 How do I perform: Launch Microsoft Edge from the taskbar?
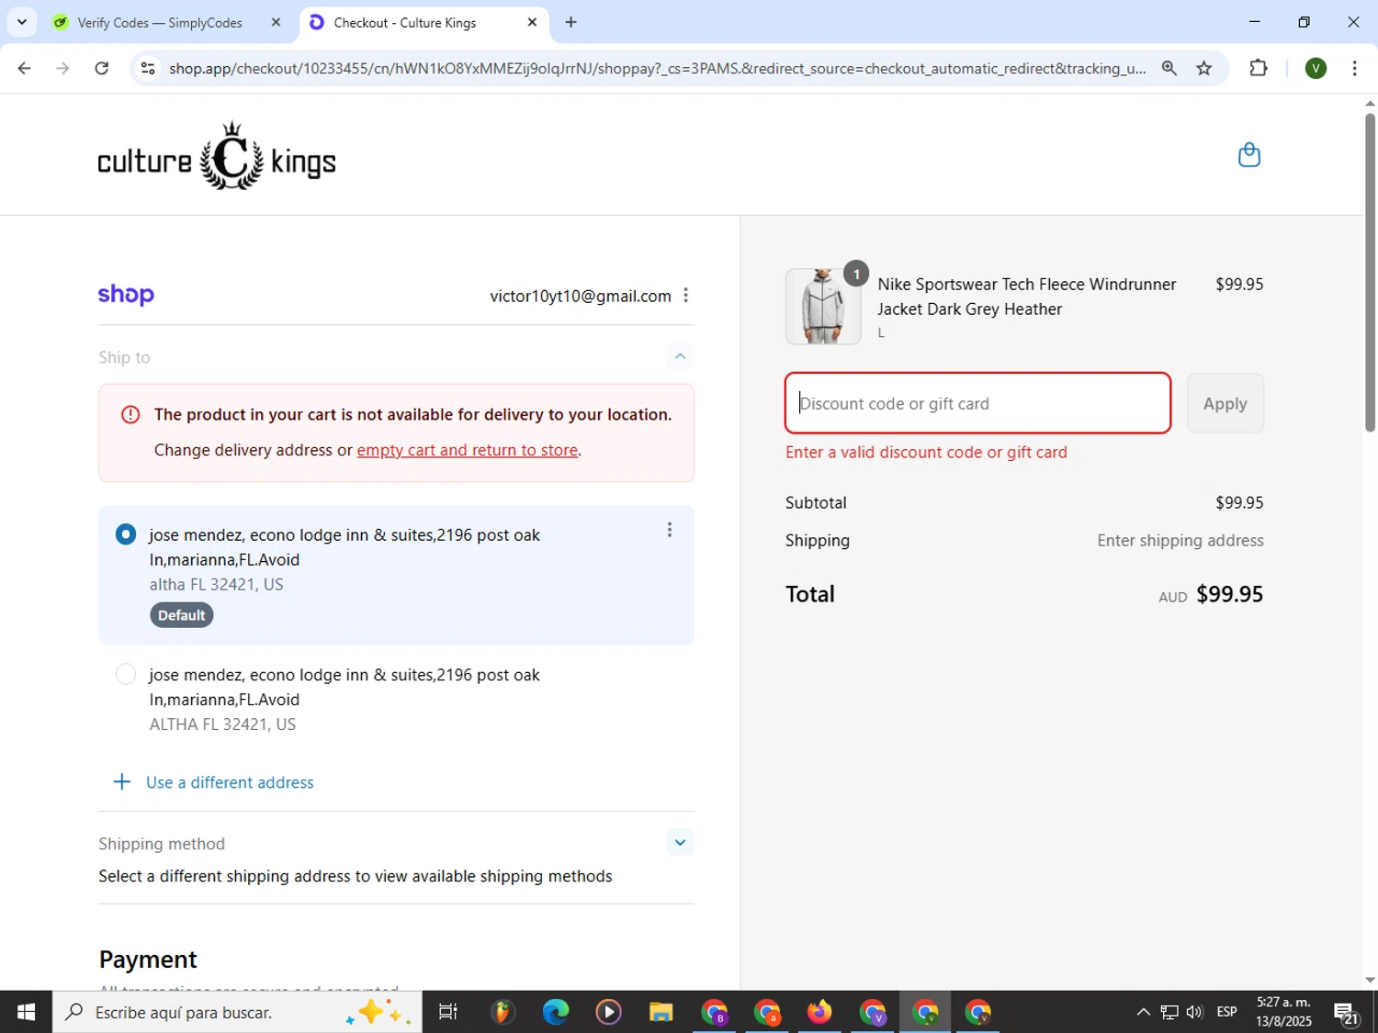pyautogui.click(x=555, y=1012)
